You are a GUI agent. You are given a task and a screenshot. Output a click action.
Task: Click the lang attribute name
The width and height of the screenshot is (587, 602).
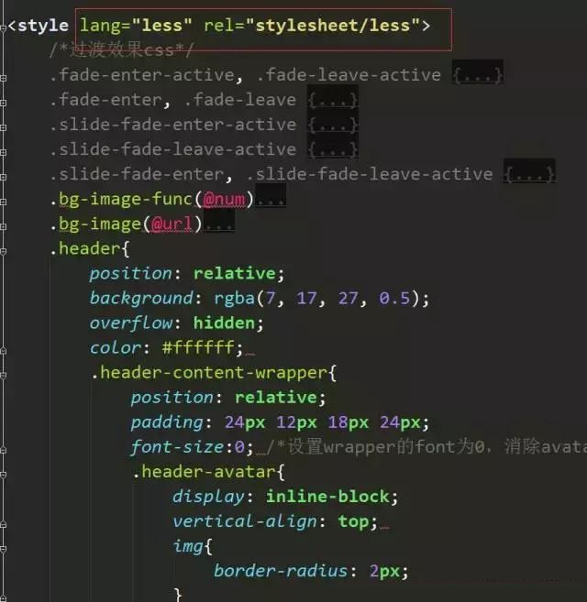[x=100, y=26]
